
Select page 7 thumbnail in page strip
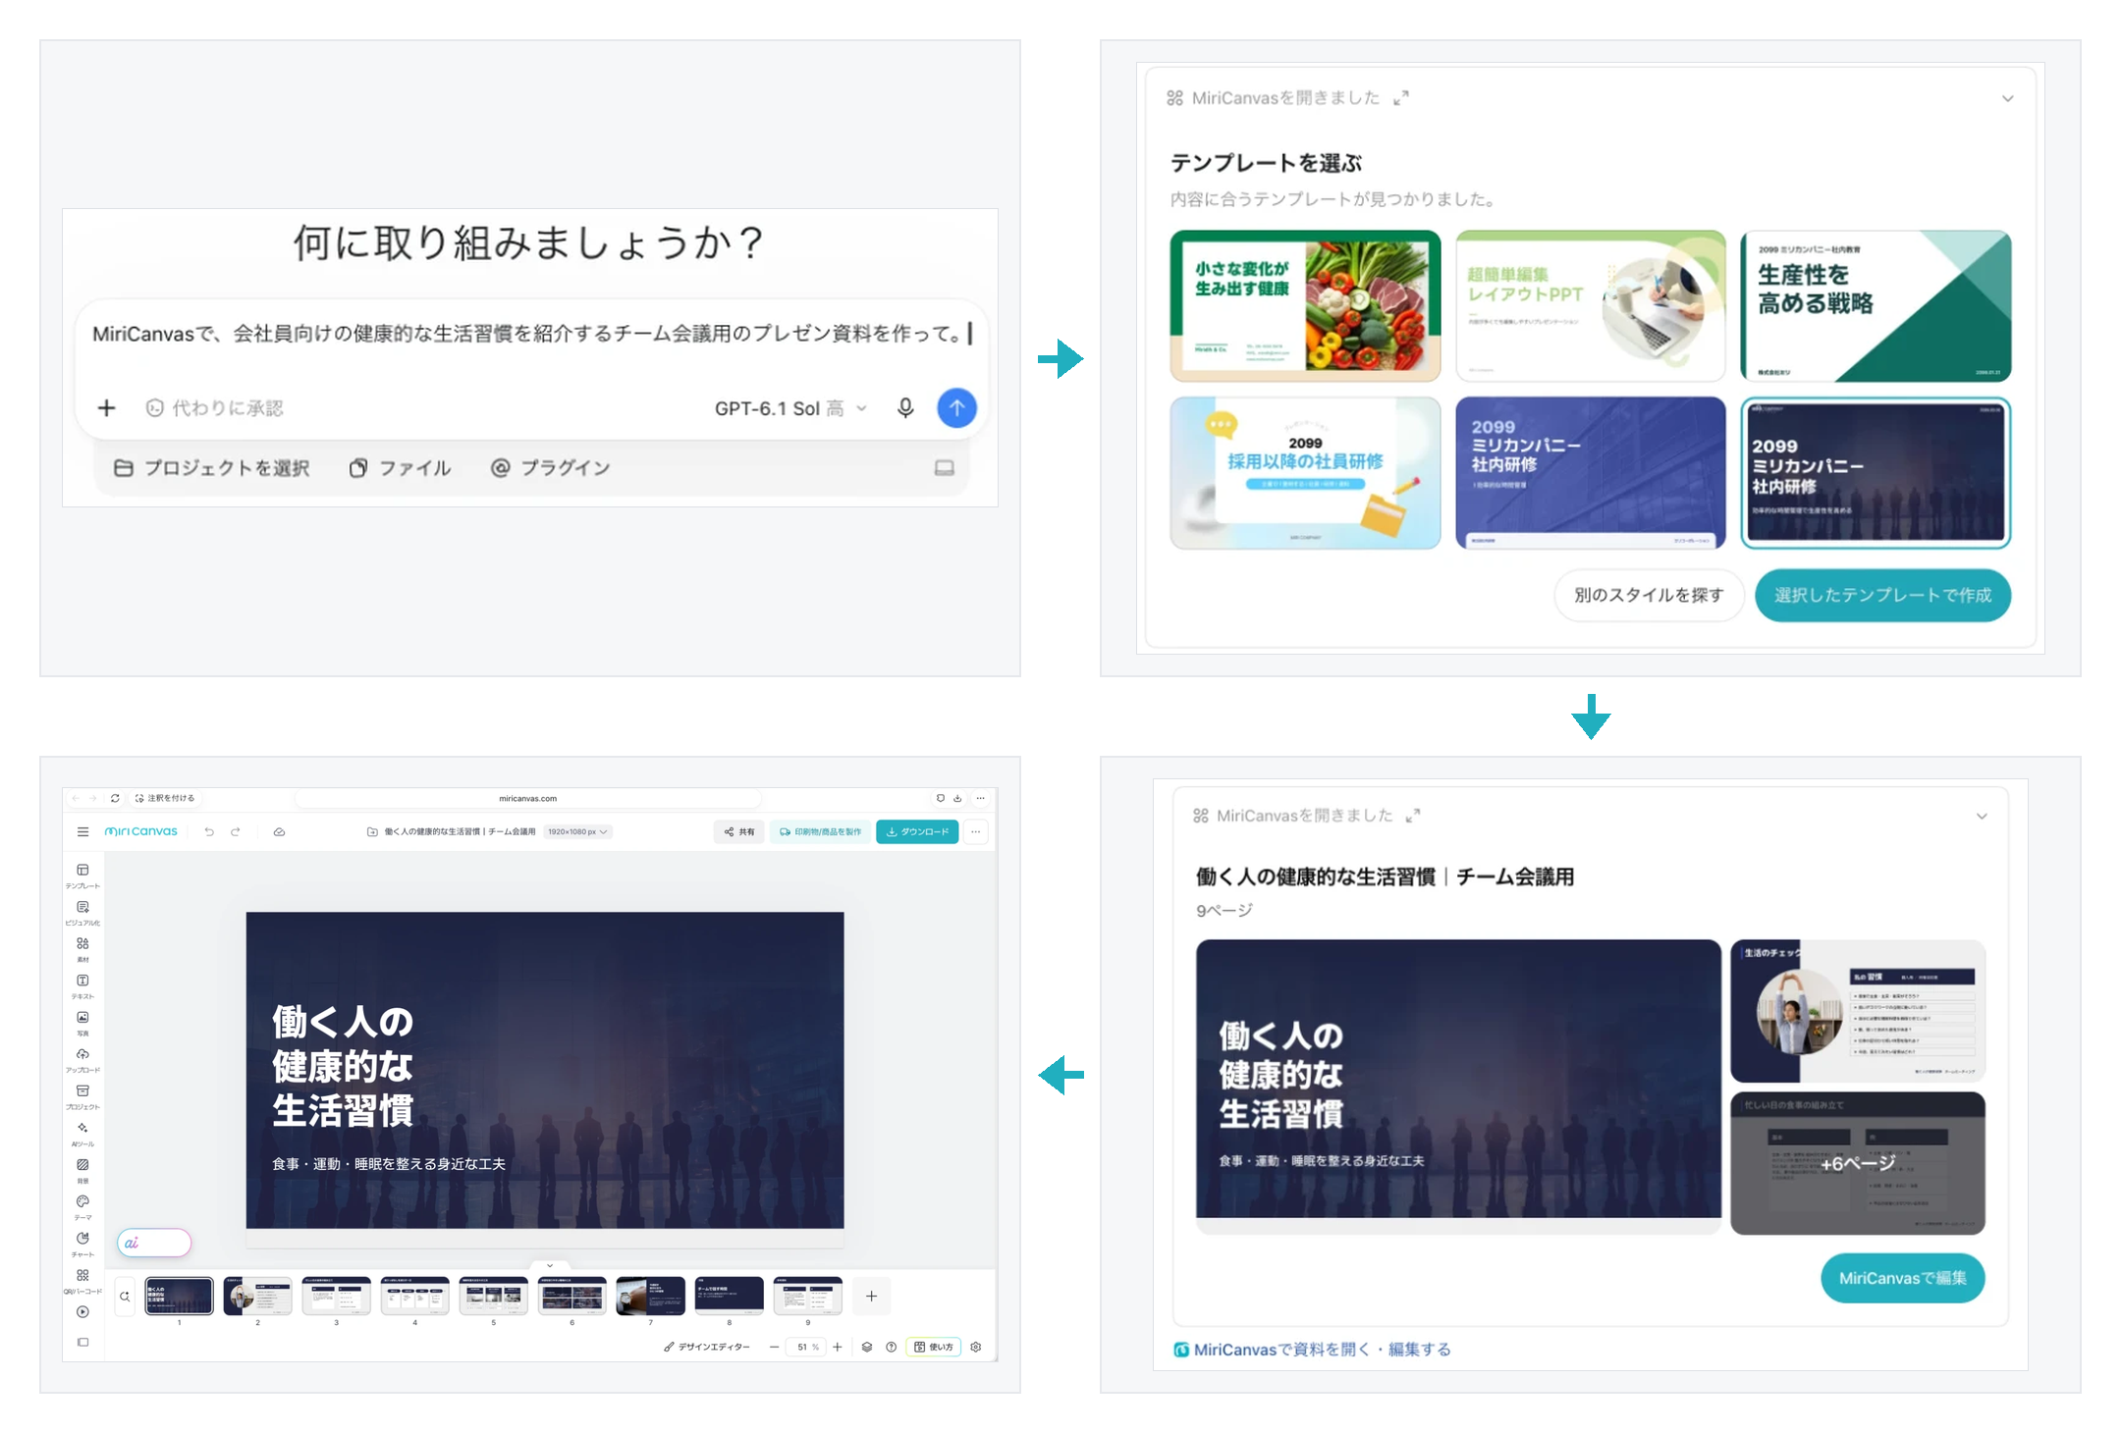pos(650,1297)
